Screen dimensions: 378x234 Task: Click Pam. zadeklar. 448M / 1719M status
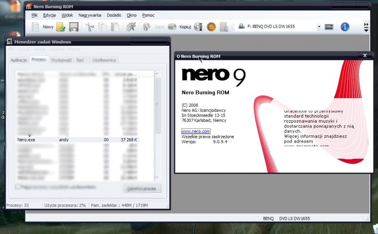[x=120, y=205]
